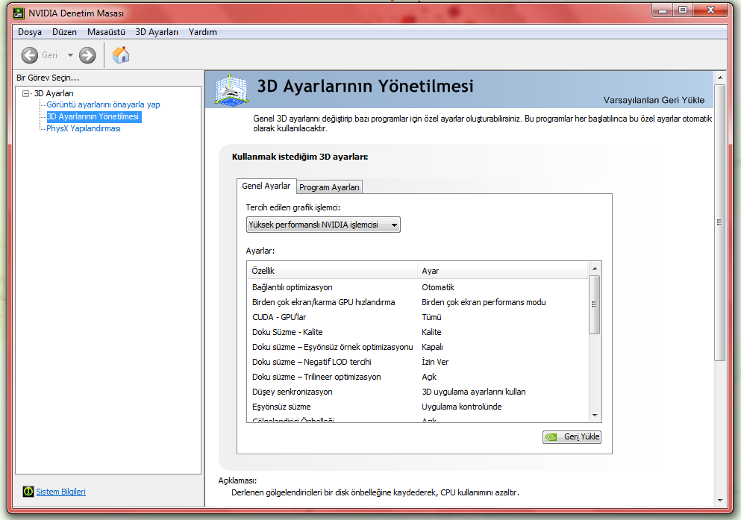The height and width of the screenshot is (520, 741).
Task: Click the Forward arrow icon
Action: pyautogui.click(x=87, y=55)
